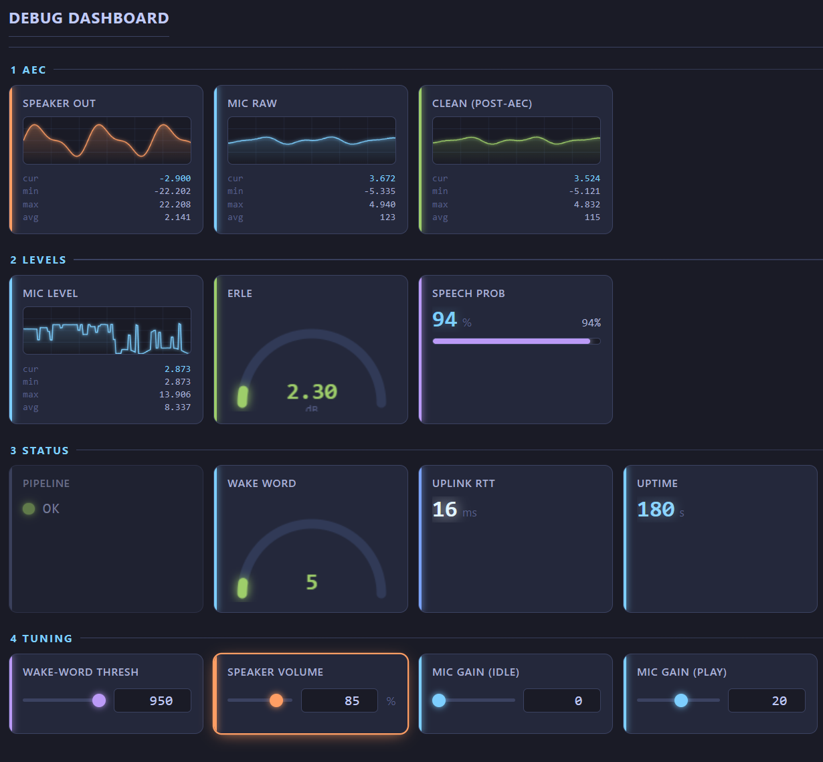
Task: Click the section header 3 STATUS
Action: [x=39, y=450]
